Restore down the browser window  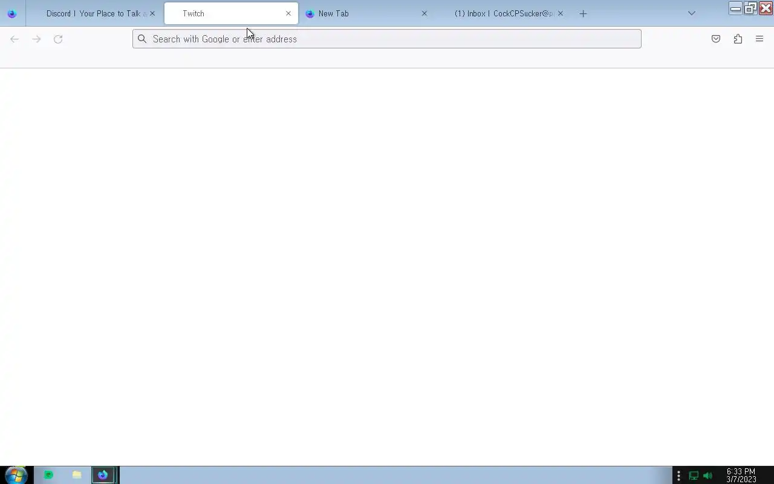[x=750, y=8]
